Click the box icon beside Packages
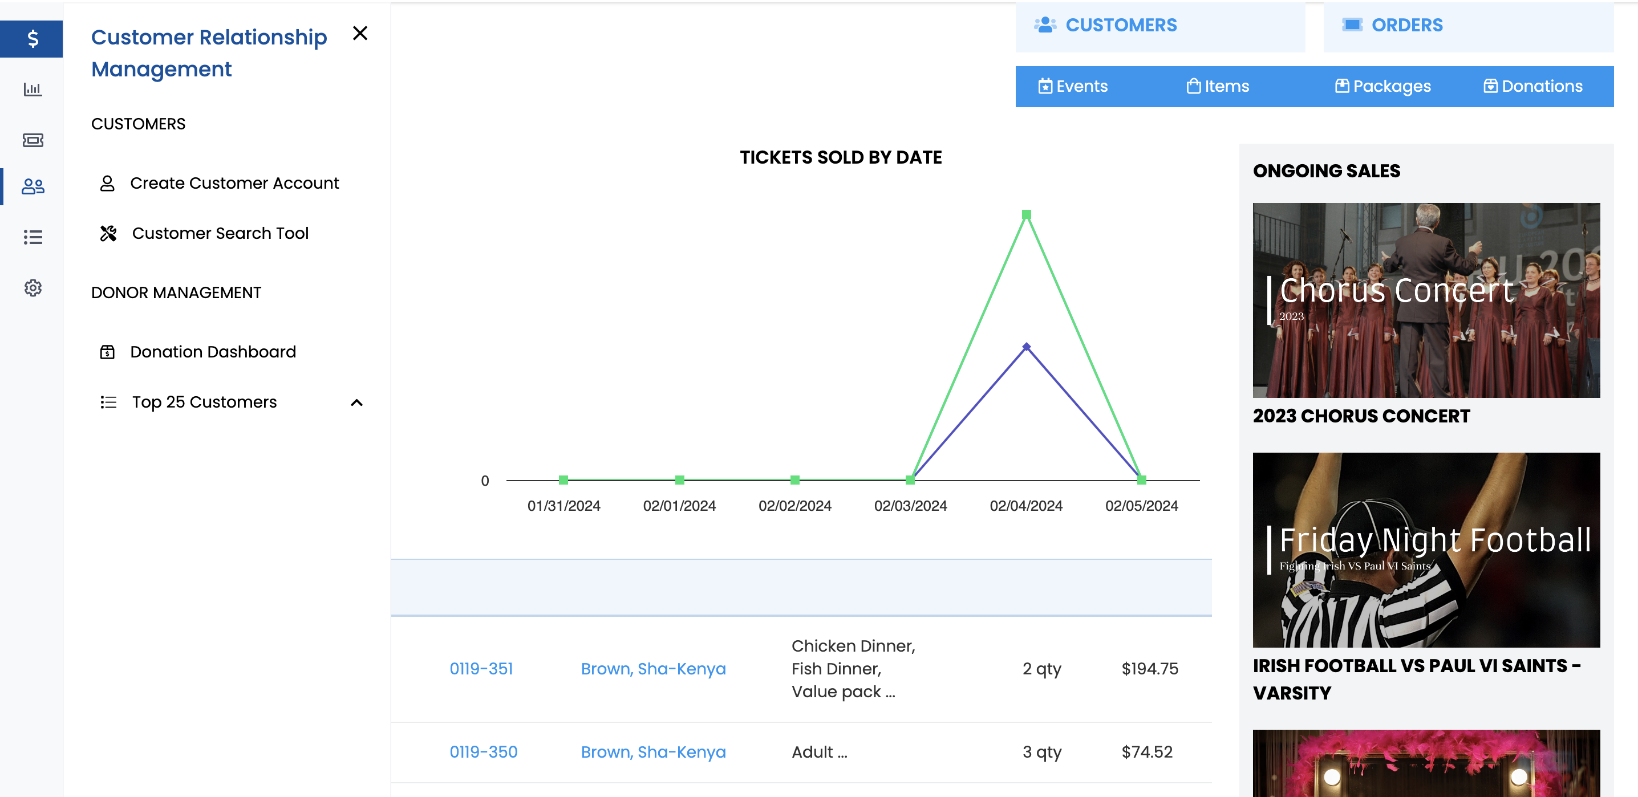The width and height of the screenshot is (1638, 797). click(x=1341, y=86)
